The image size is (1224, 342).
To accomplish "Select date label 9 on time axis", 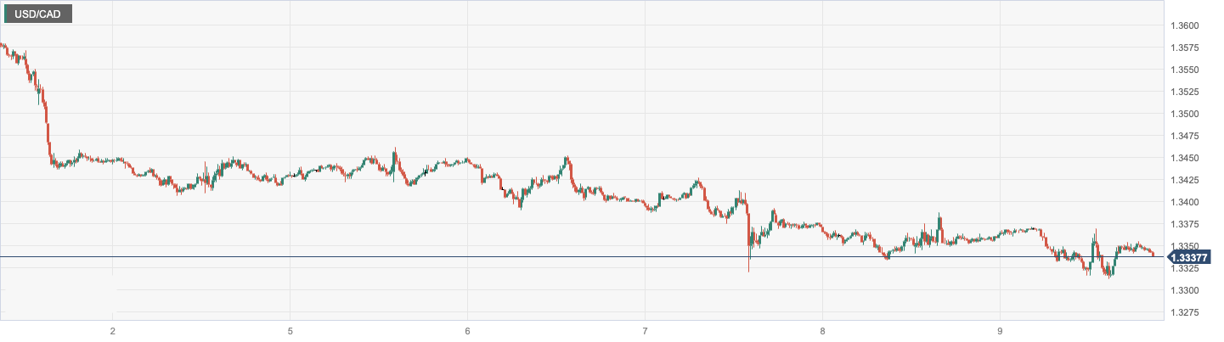I will click(1000, 331).
